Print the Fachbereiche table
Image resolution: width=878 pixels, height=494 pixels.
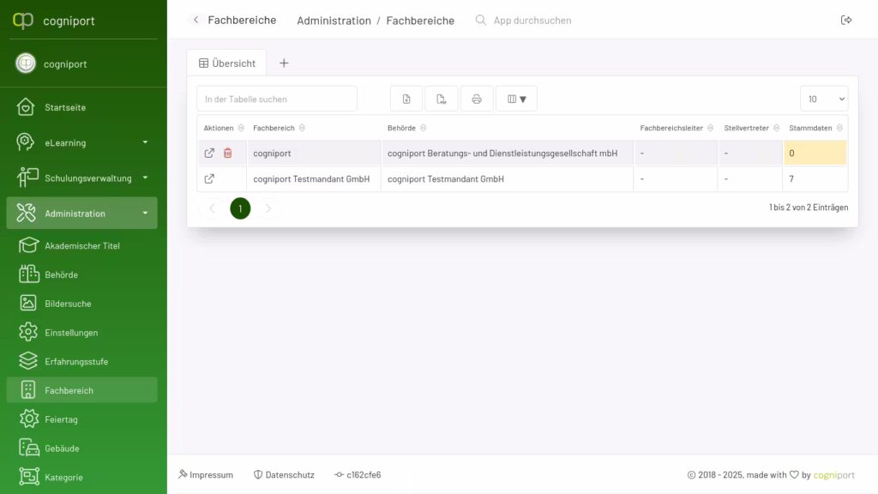click(477, 99)
